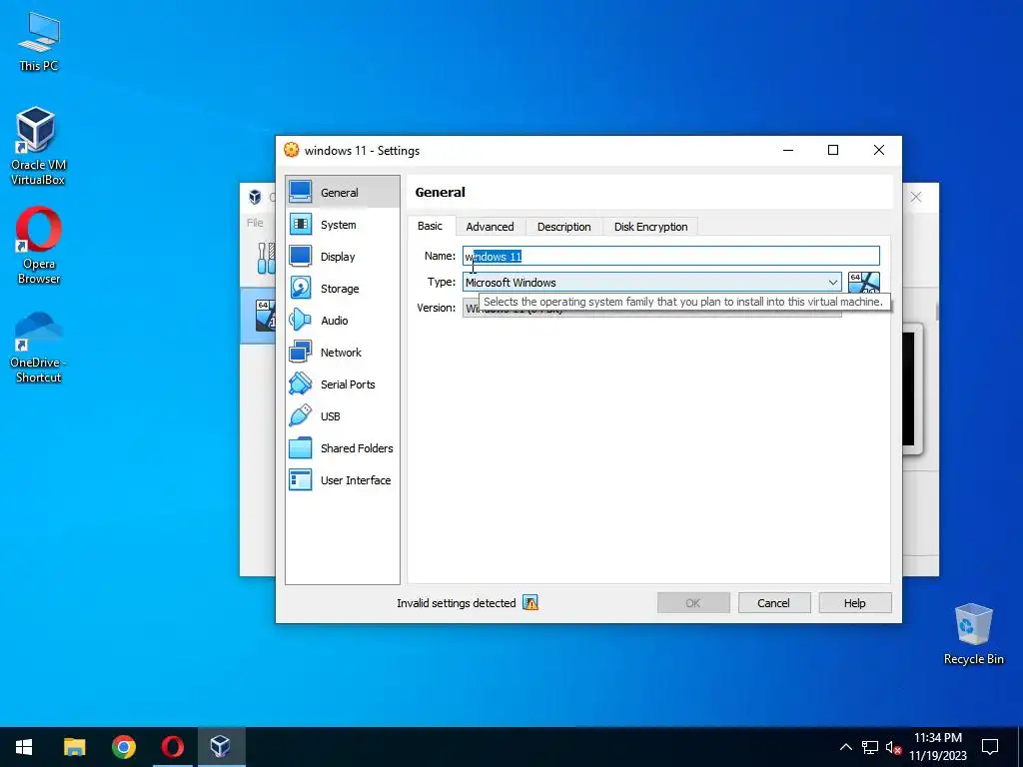Select the Recycle Bin desktop icon

click(973, 634)
